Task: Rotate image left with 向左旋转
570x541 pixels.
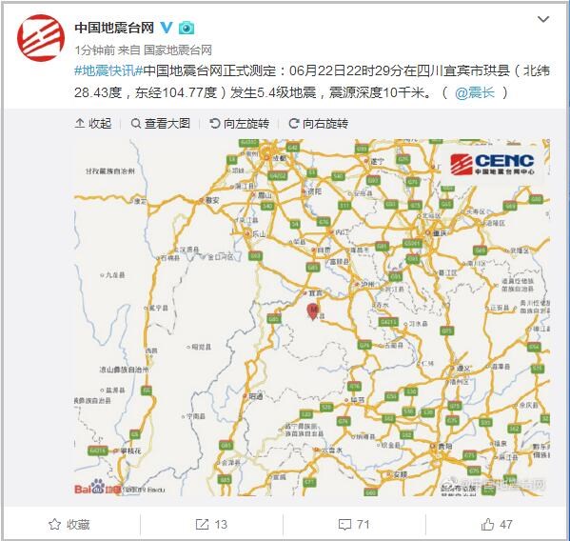Action: coord(239,124)
